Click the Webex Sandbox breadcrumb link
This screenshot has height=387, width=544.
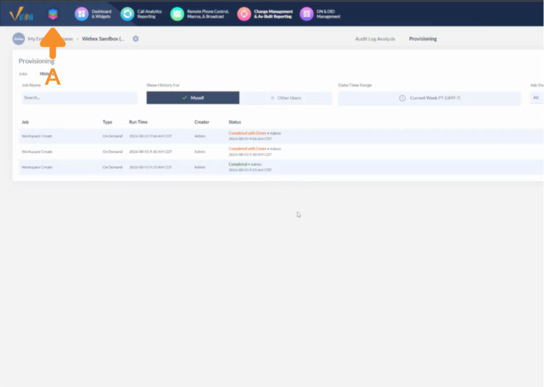tap(103, 39)
